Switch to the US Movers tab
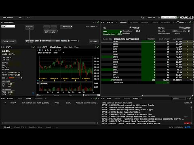Viewport: 194px width, 145px height. 165,23
